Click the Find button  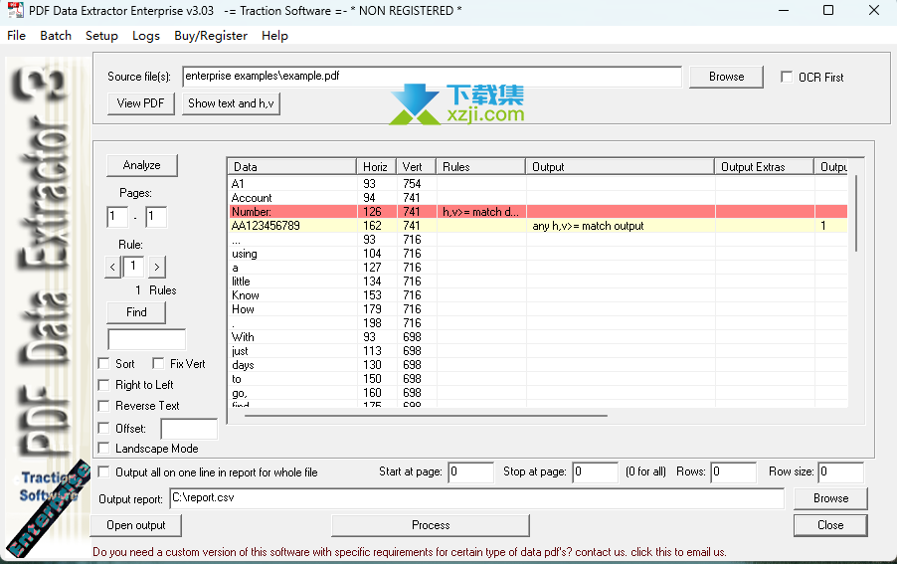[136, 312]
